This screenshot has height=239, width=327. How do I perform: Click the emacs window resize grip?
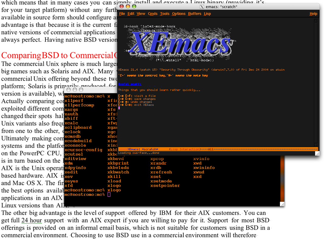coord(317,154)
